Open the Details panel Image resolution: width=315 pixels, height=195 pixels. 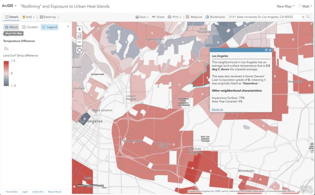[11, 17]
